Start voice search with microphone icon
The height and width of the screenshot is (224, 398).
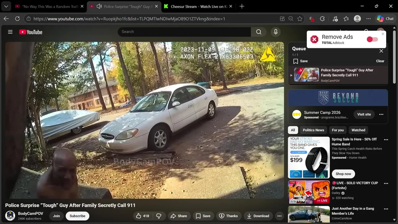(275, 32)
